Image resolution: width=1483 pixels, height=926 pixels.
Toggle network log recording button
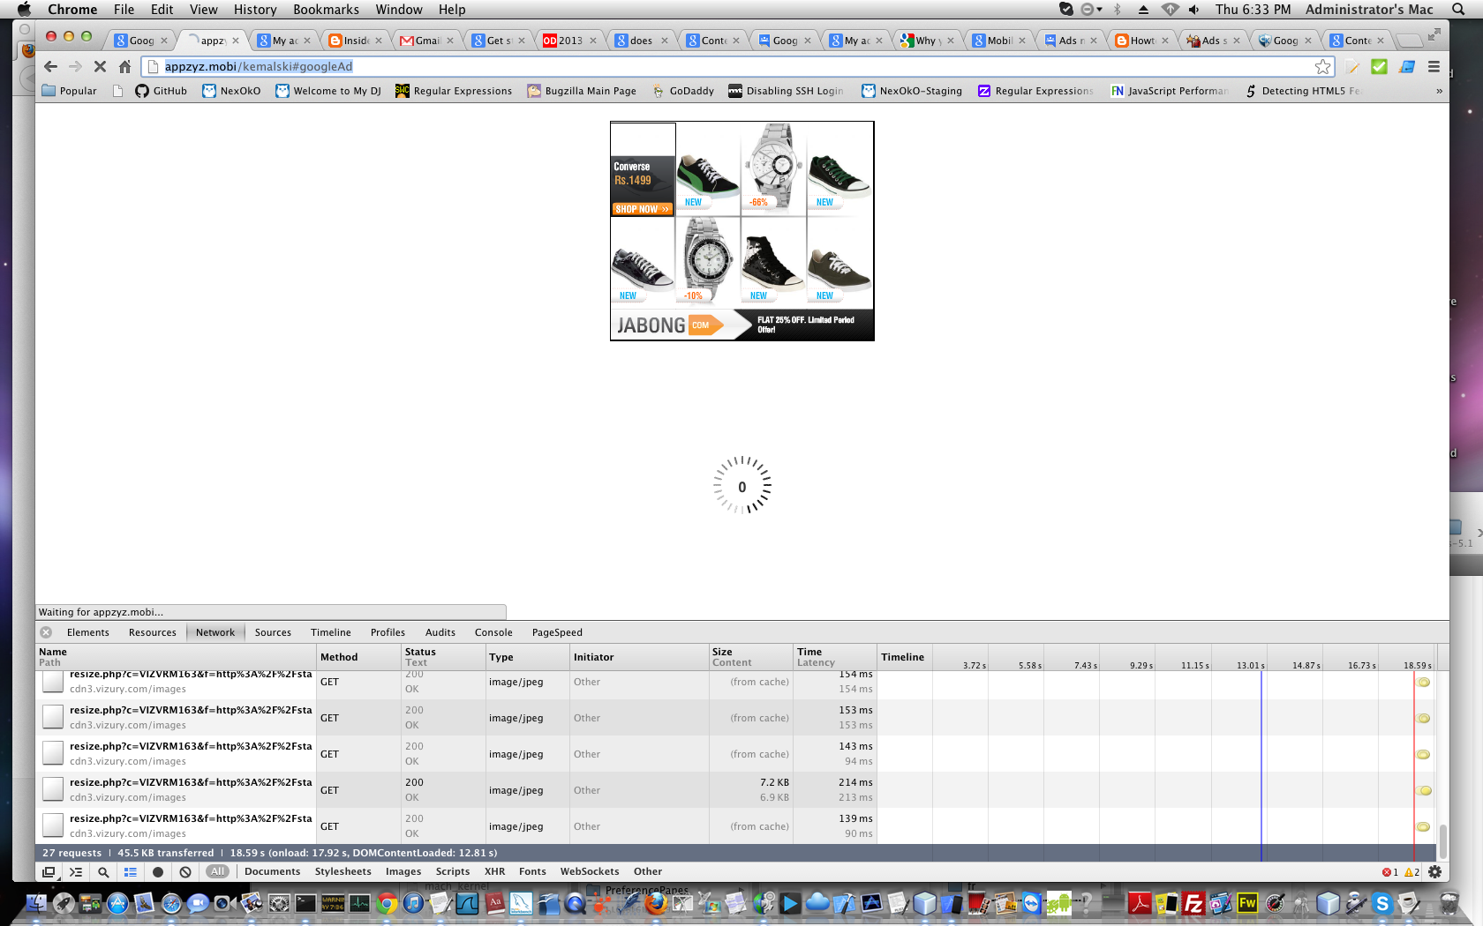coord(158,872)
